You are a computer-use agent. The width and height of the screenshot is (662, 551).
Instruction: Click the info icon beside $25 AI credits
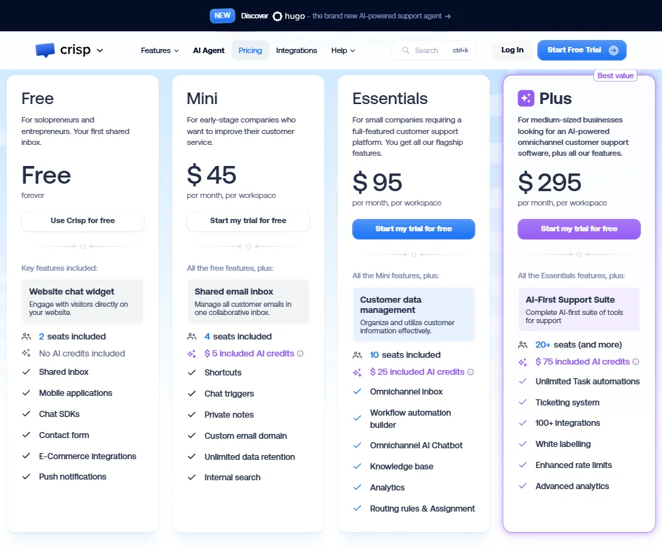471,372
